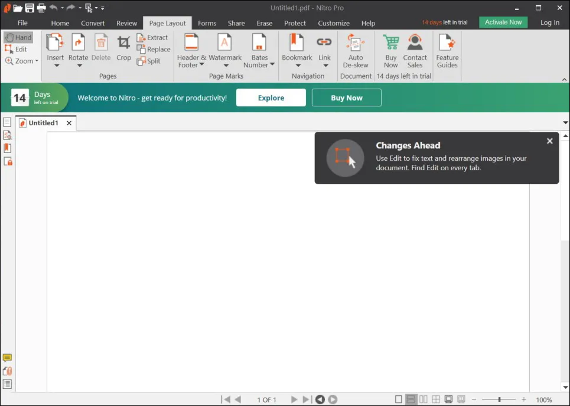Enable single page view mode
The width and height of the screenshot is (570, 406).
(x=399, y=399)
